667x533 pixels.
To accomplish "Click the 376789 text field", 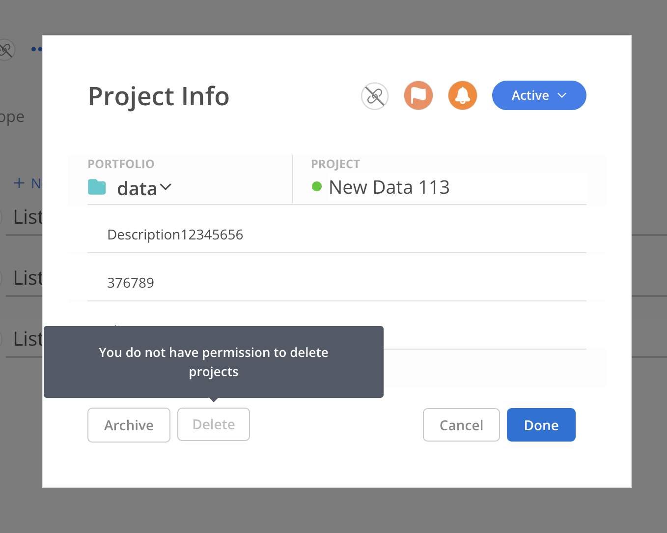I will [x=131, y=283].
